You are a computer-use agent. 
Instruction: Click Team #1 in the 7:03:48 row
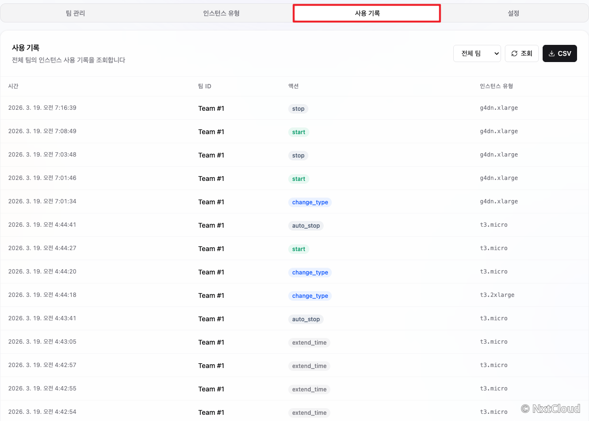pos(211,155)
